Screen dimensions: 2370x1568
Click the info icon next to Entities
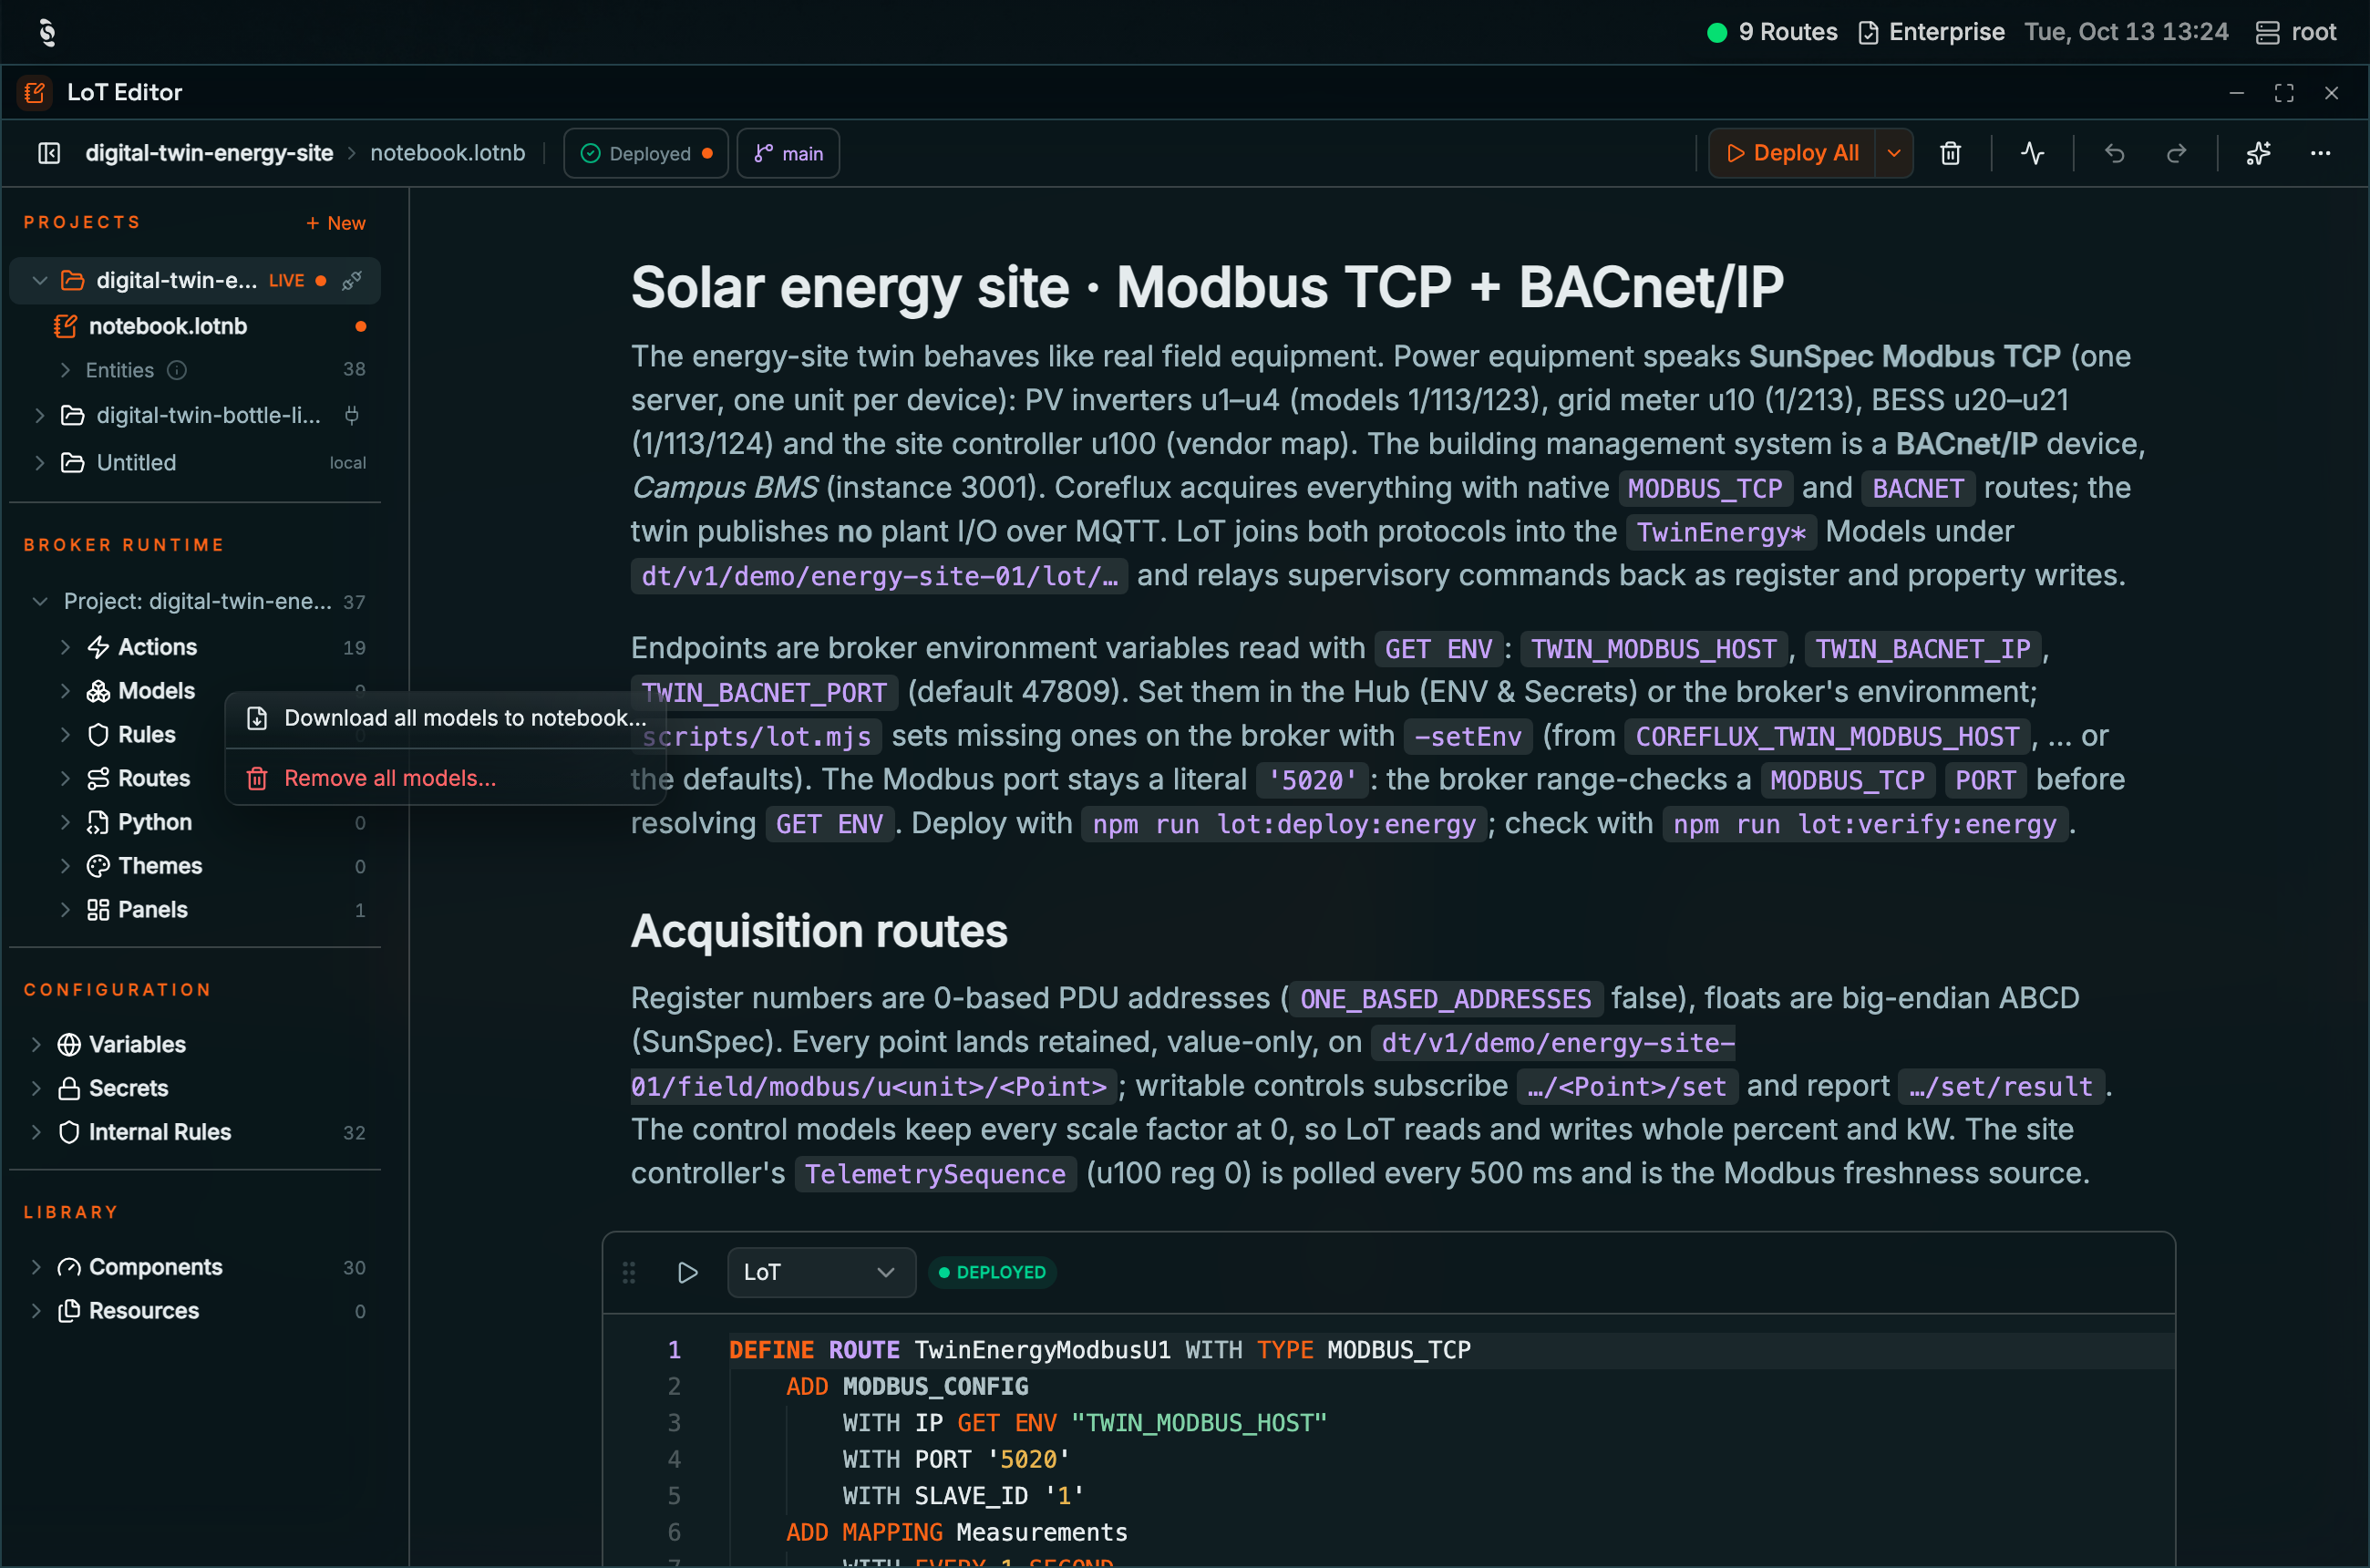pyautogui.click(x=177, y=370)
